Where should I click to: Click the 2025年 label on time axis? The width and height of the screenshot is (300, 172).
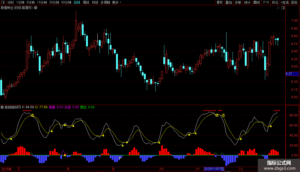6,169
